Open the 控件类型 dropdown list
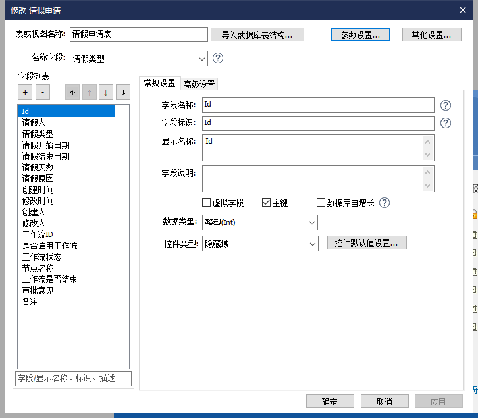This screenshot has height=418, width=478. pyautogui.click(x=312, y=244)
